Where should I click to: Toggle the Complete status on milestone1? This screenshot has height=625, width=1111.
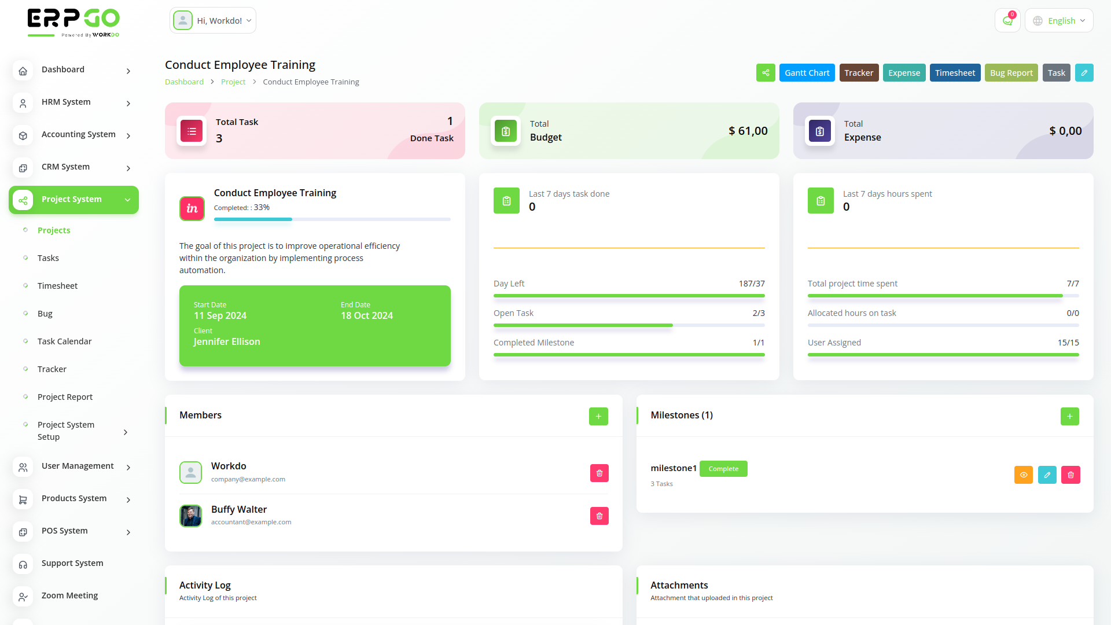point(723,469)
